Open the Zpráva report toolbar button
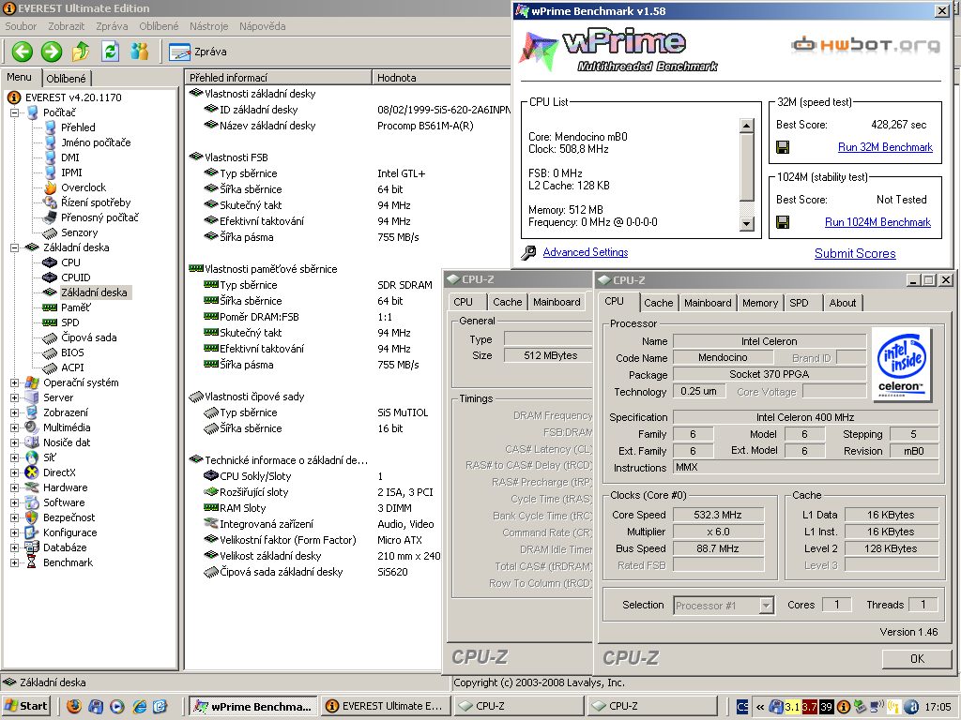The width and height of the screenshot is (961, 720). click(x=198, y=52)
